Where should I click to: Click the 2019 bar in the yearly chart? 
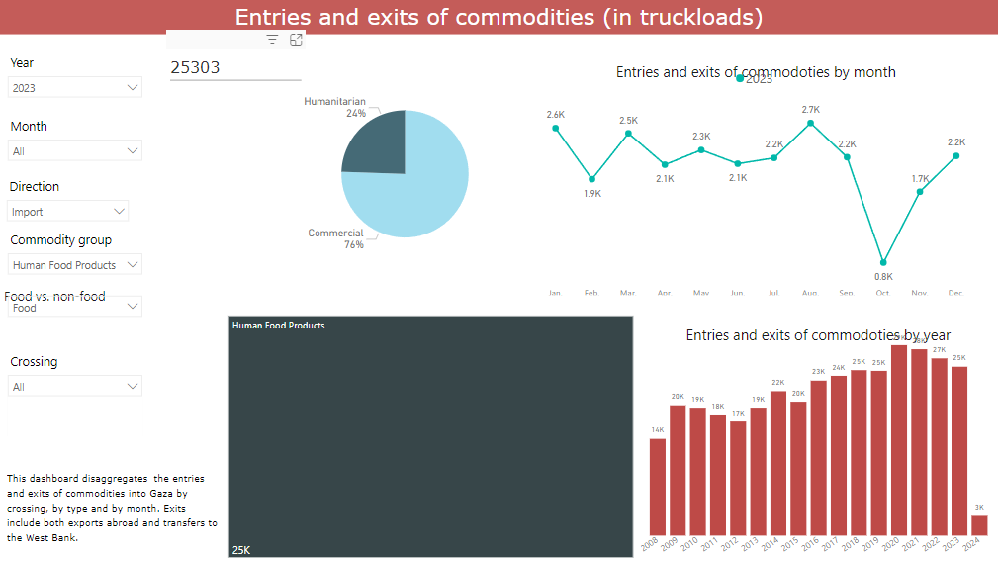click(x=879, y=453)
